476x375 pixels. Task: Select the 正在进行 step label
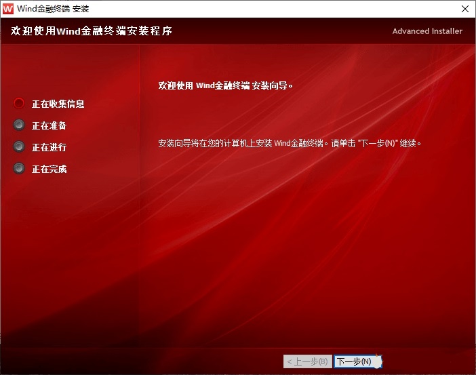[x=49, y=147]
